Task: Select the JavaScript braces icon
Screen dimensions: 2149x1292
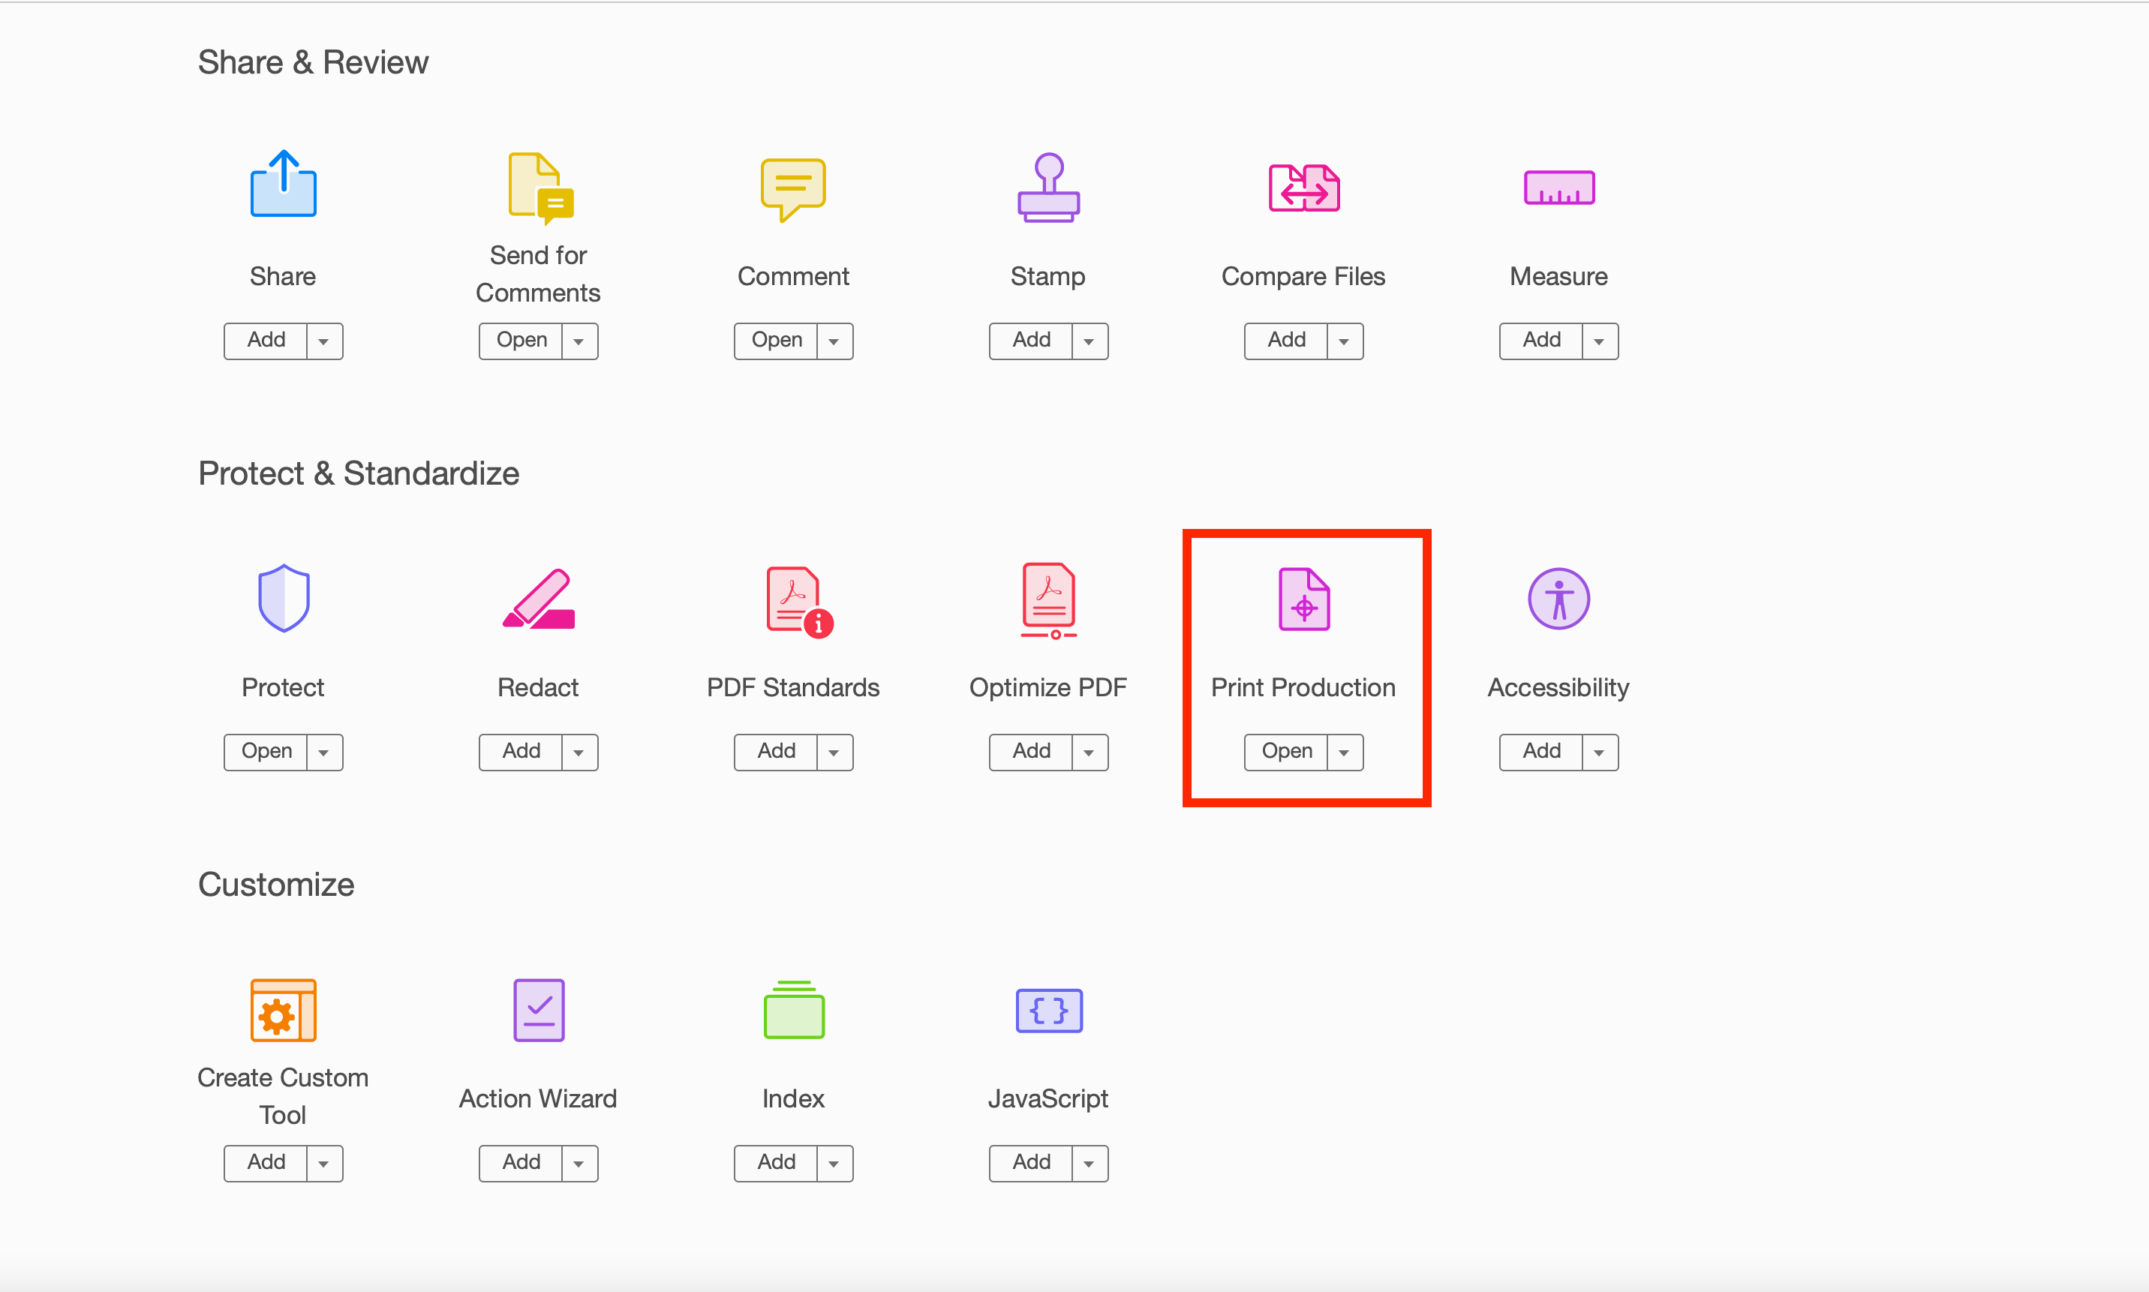Action: point(1048,1010)
